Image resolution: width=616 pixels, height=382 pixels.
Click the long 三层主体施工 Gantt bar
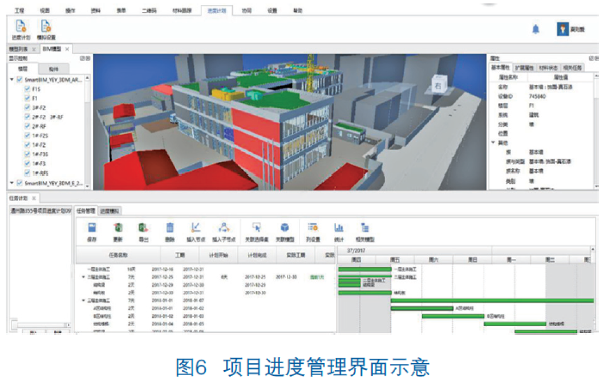click(492, 301)
